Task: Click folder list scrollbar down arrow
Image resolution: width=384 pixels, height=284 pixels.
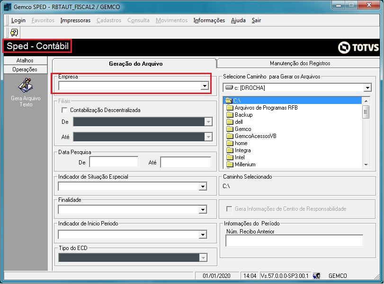Action: click(366, 165)
